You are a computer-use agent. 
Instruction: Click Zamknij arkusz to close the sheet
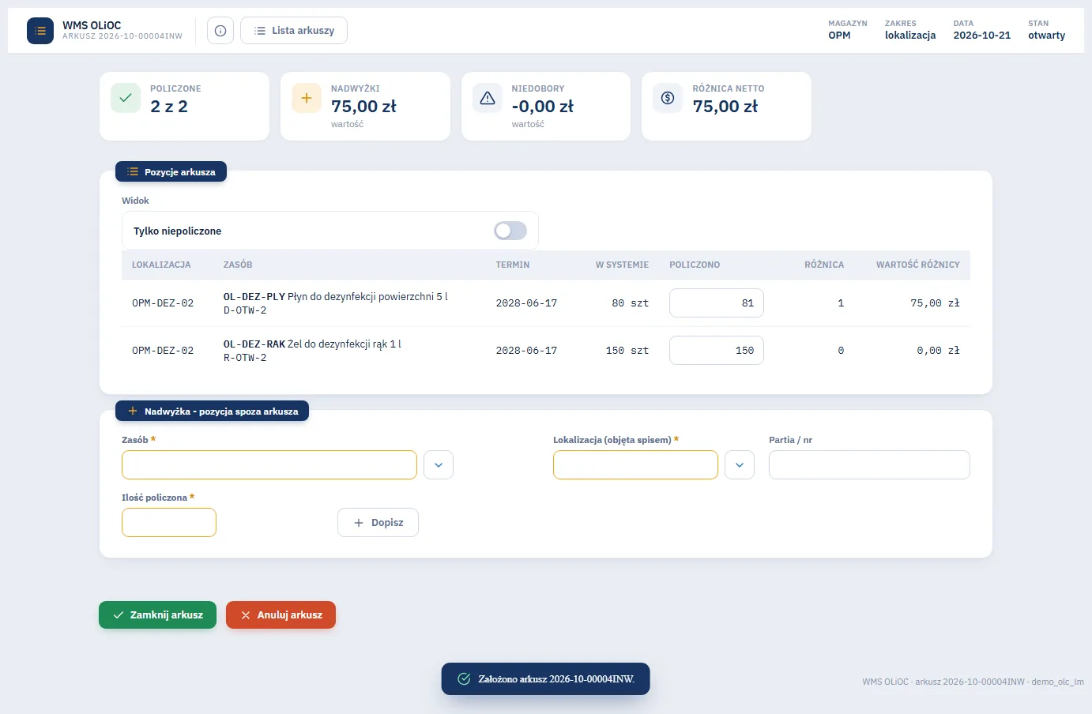coord(157,615)
